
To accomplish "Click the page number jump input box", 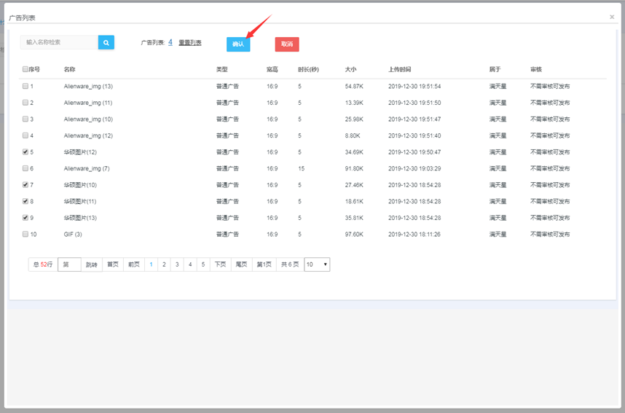I will click(69, 264).
